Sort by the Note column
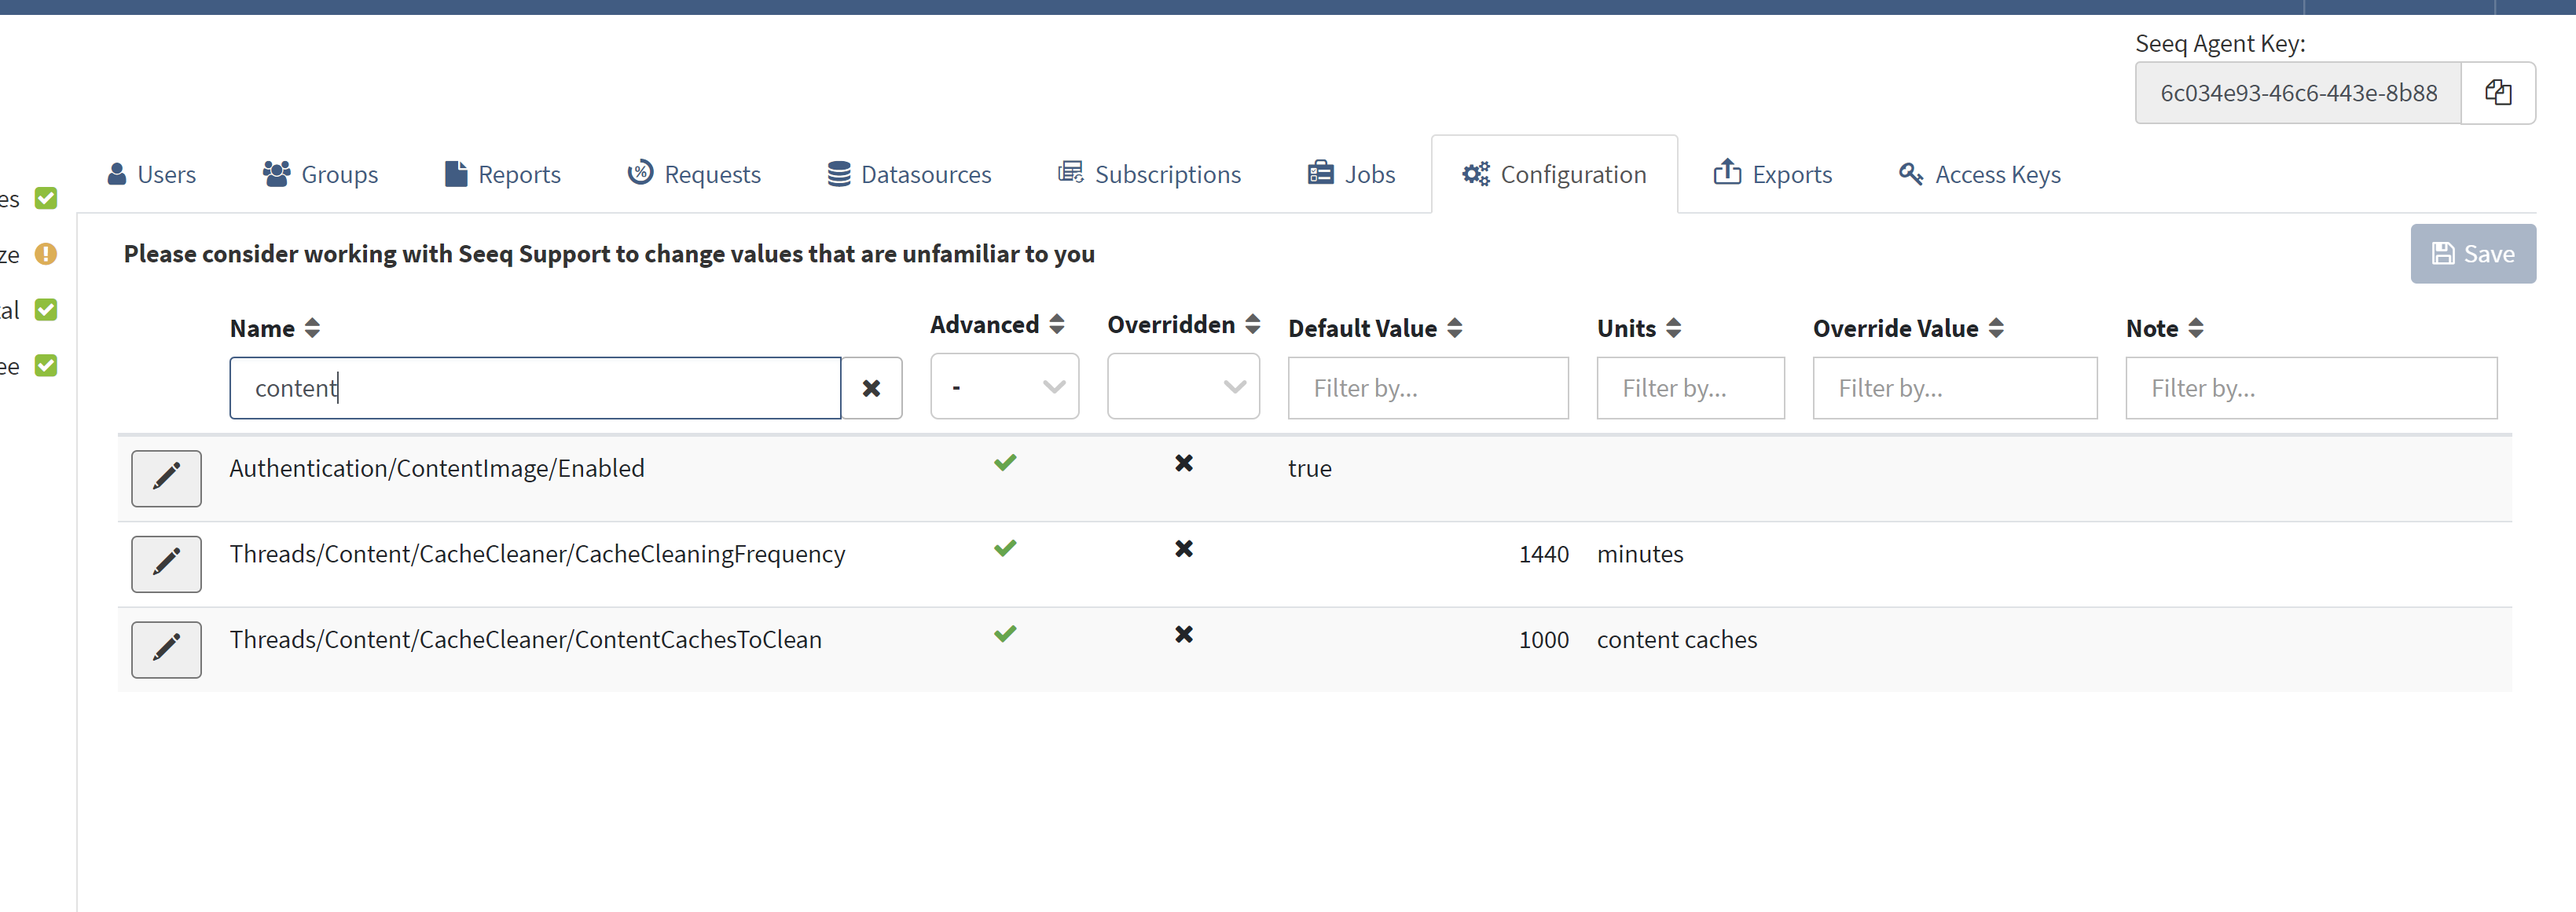Image resolution: width=2576 pixels, height=912 pixels. (x=2195, y=328)
